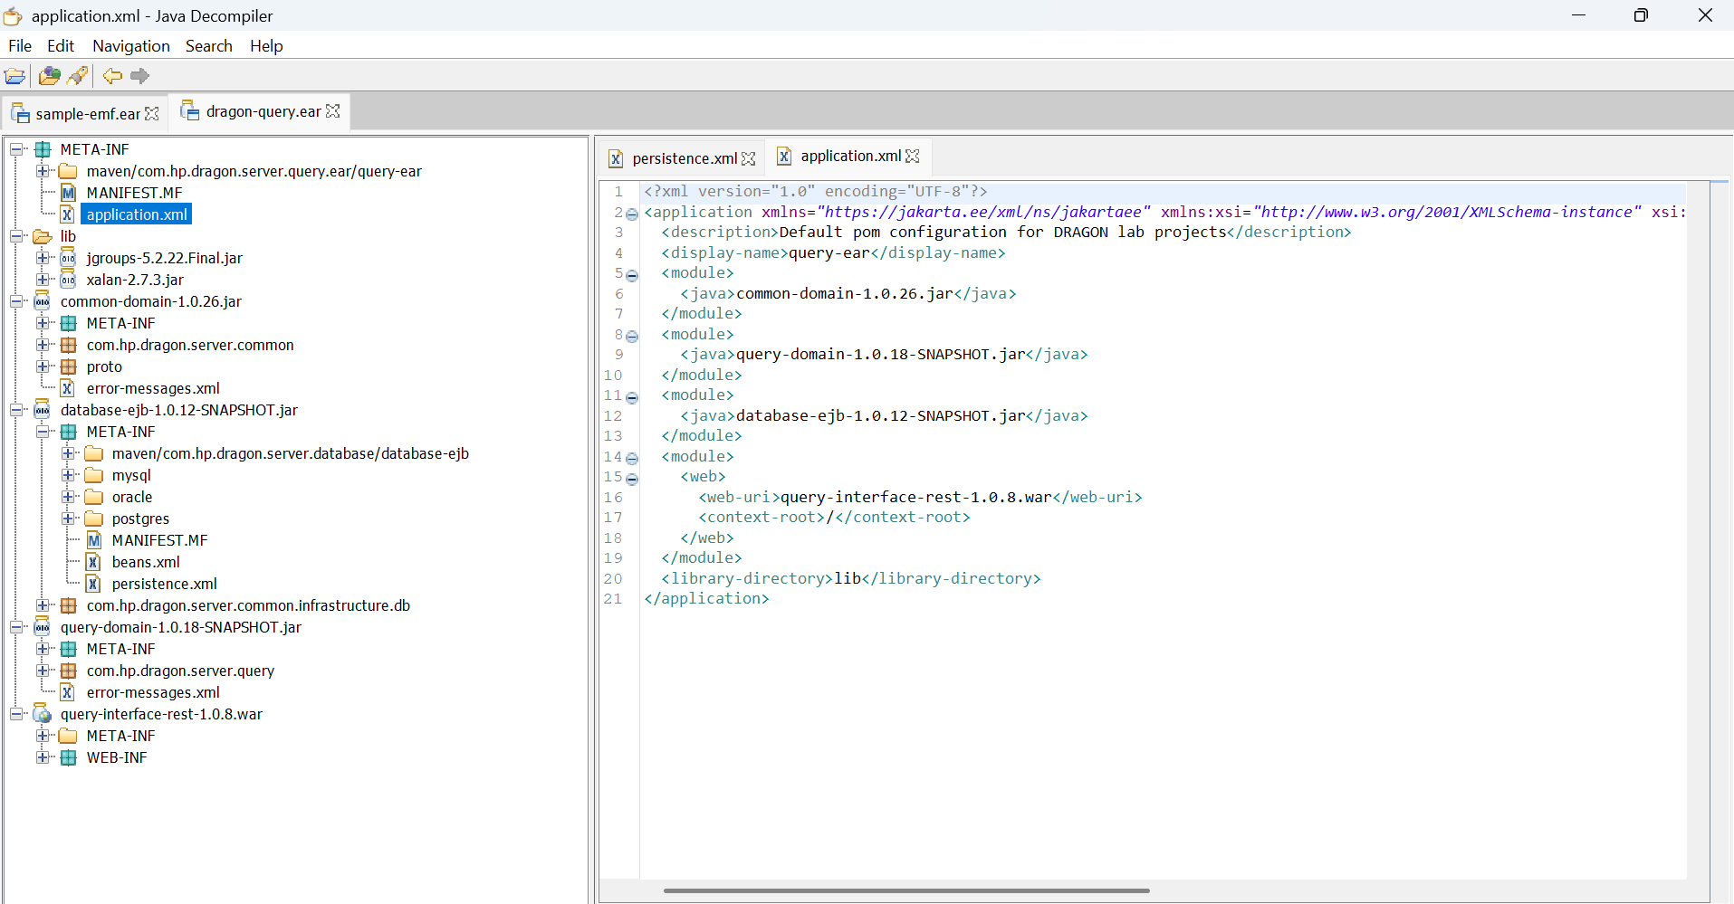The width and height of the screenshot is (1734, 904).
Task: Fold the web element at line 15
Action: tap(632, 478)
